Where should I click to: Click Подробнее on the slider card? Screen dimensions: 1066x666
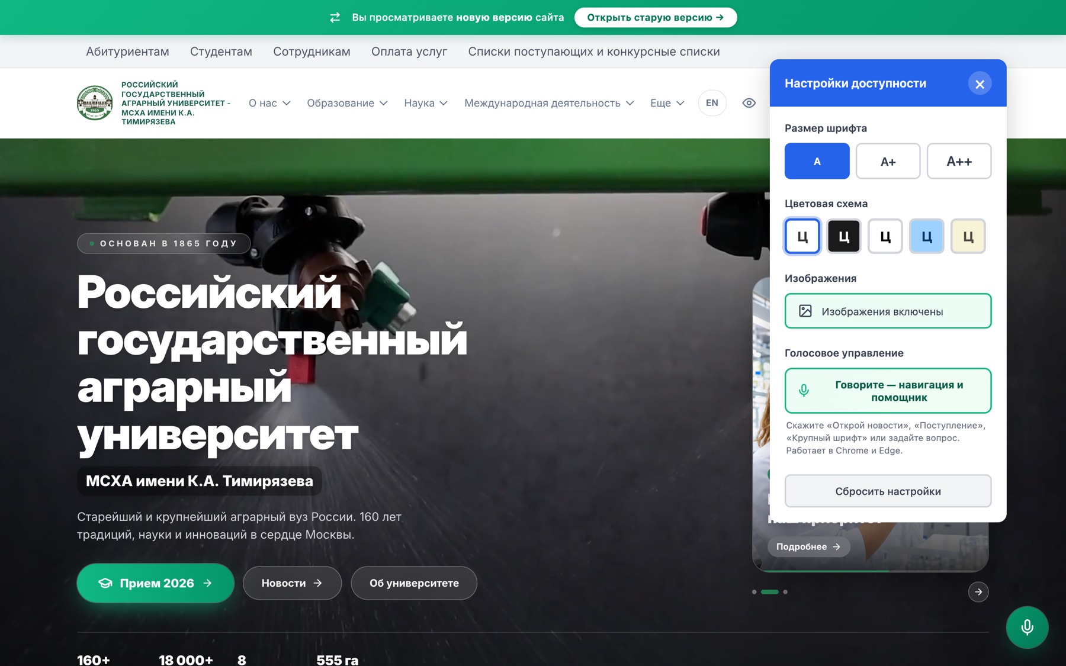click(808, 546)
